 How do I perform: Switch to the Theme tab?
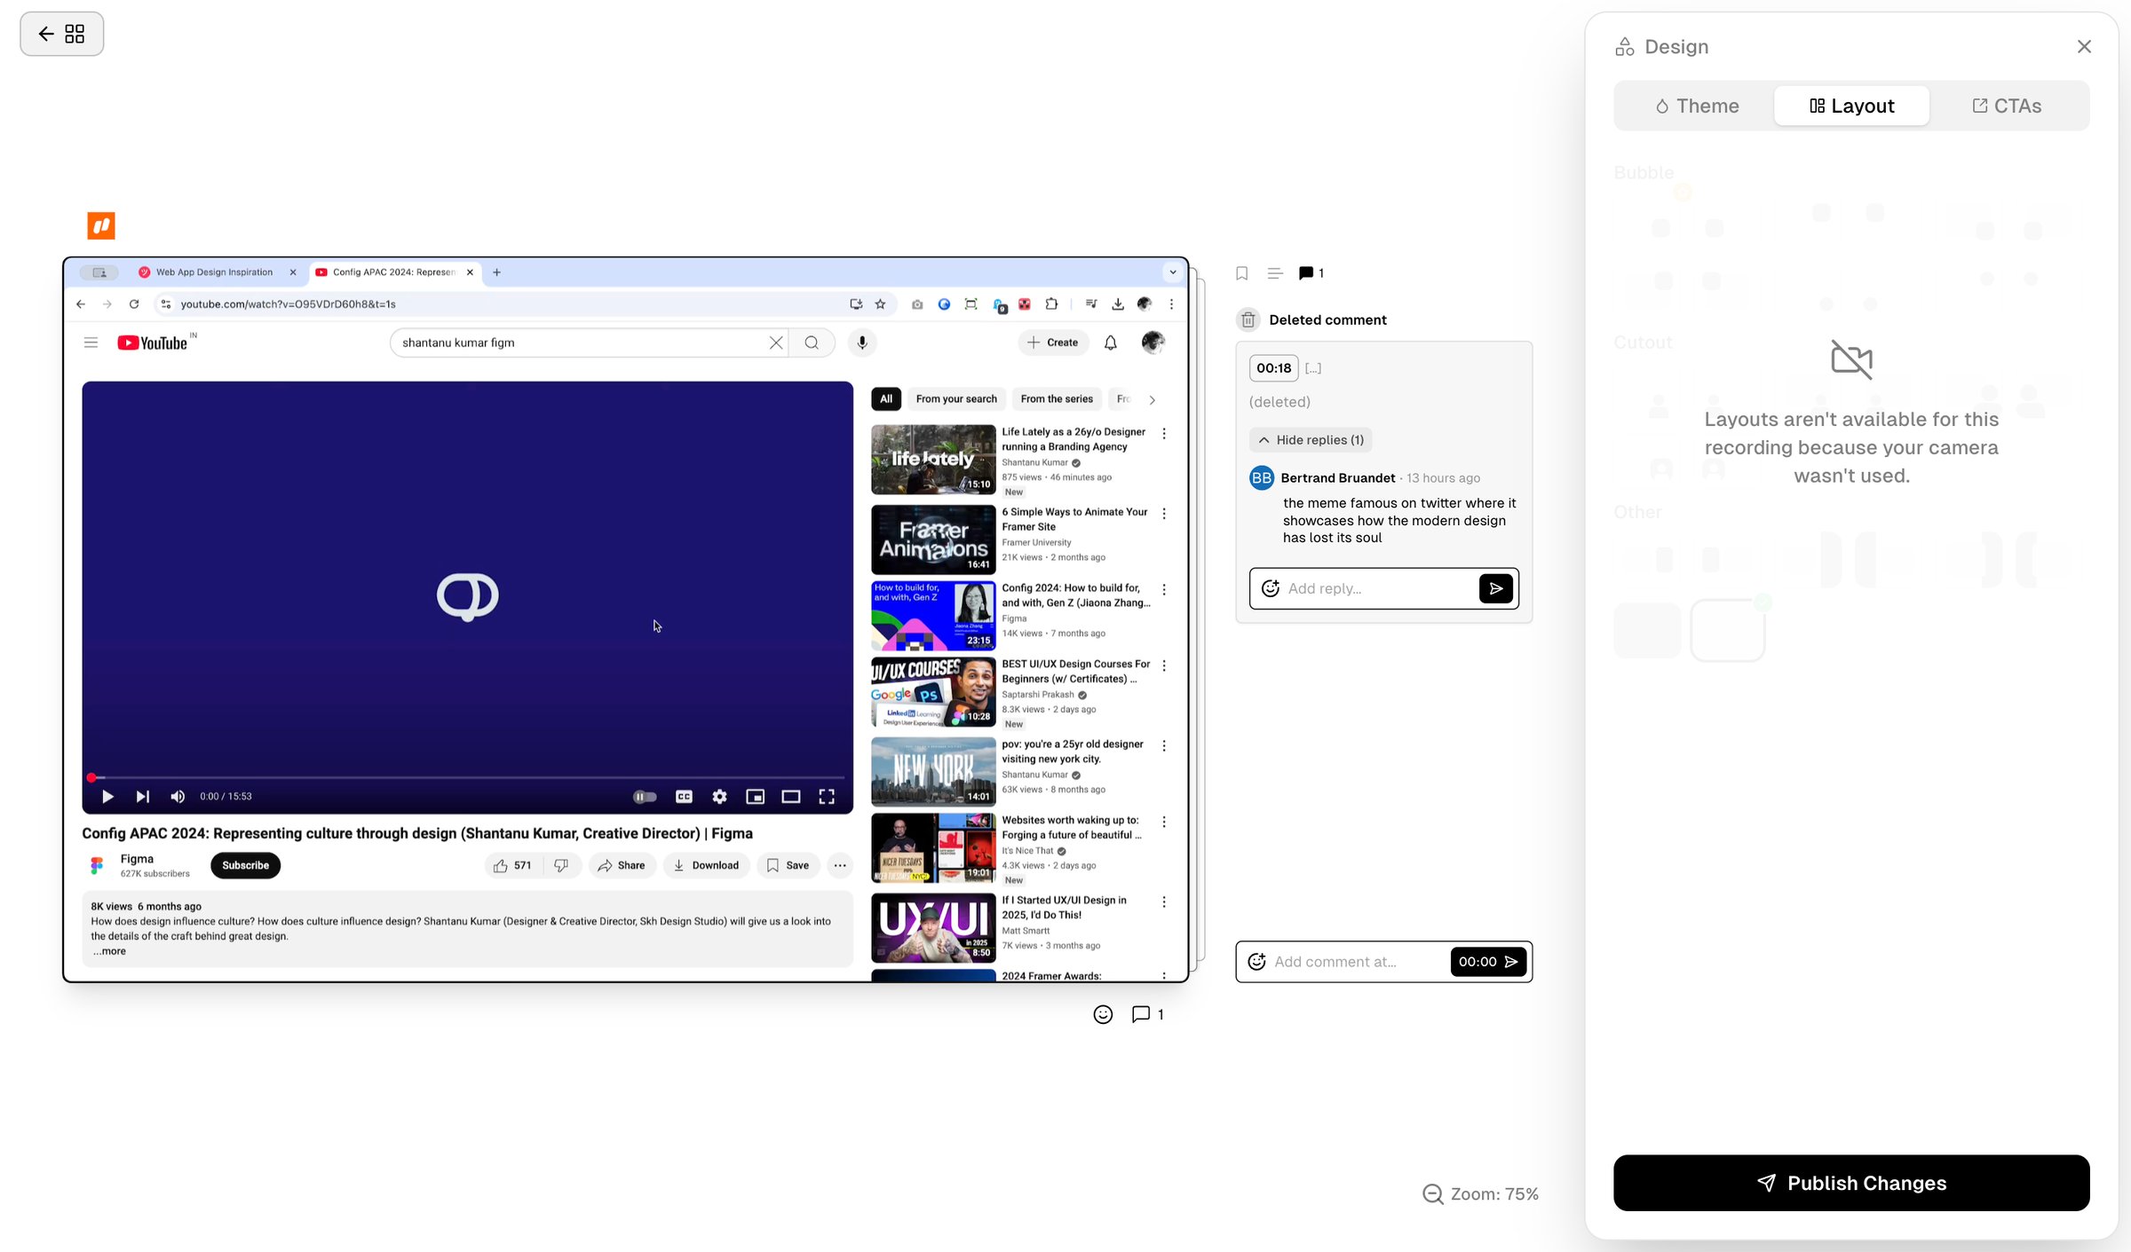1697,106
